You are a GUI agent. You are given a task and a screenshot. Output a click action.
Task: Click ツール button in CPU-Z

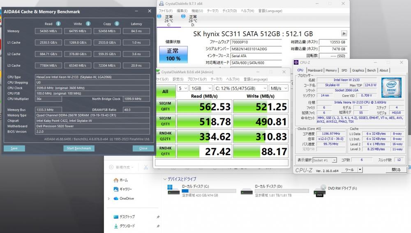(349, 170)
